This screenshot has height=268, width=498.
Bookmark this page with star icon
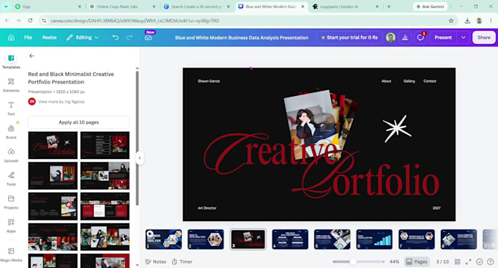click(451, 21)
